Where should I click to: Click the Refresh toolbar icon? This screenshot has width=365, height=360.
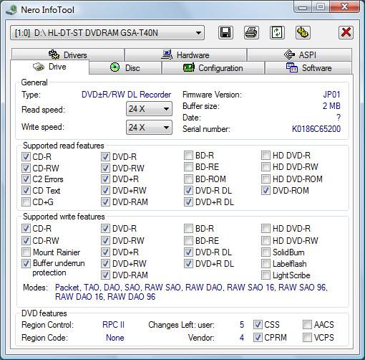click(x=277, y=32)
